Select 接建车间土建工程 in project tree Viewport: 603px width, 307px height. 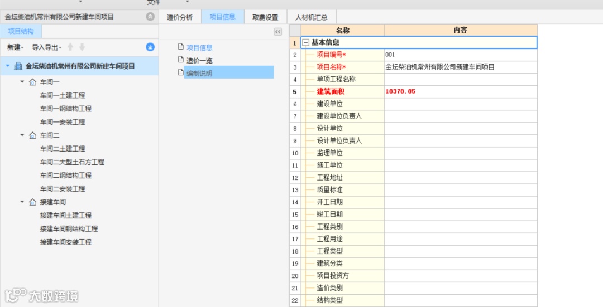tap(66, 215)
